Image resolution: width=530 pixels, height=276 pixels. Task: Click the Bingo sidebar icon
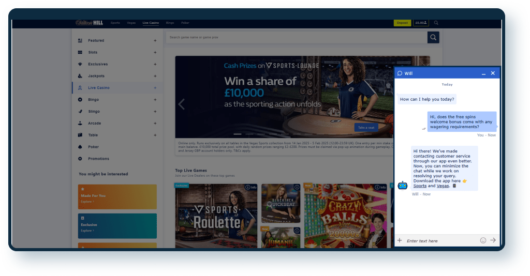click(80, 100)
